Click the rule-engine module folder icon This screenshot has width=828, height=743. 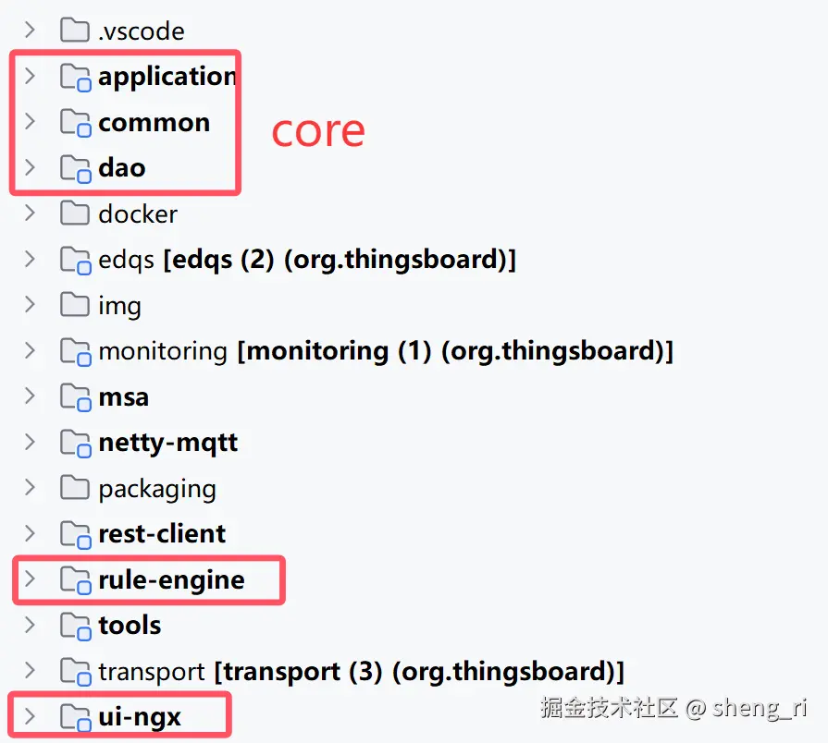click(x=75, y=579)
